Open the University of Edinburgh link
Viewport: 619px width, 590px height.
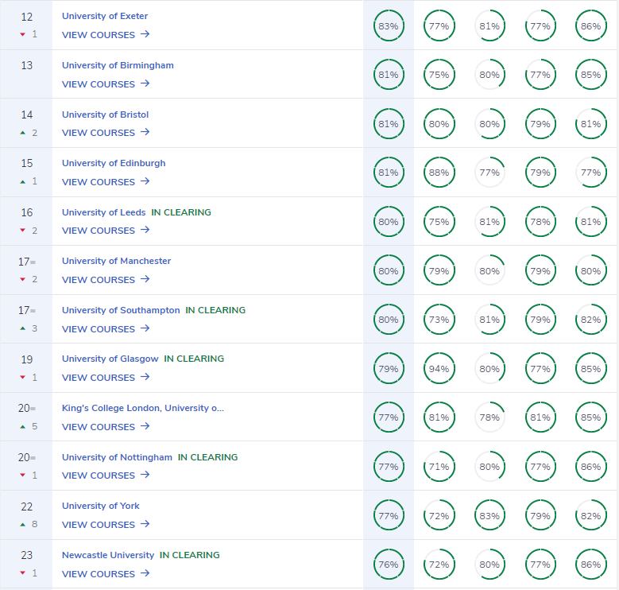pos(114,163)
